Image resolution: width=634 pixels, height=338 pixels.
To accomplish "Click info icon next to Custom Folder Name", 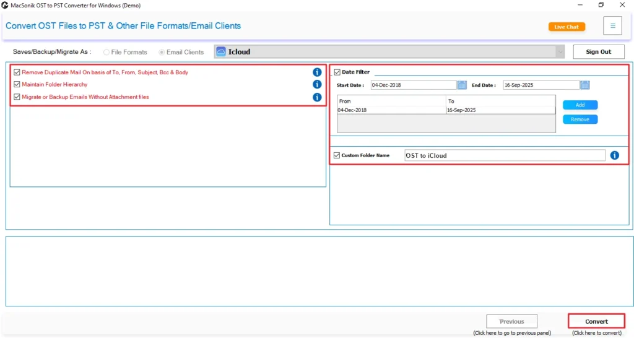I will (x=614, y=155).
